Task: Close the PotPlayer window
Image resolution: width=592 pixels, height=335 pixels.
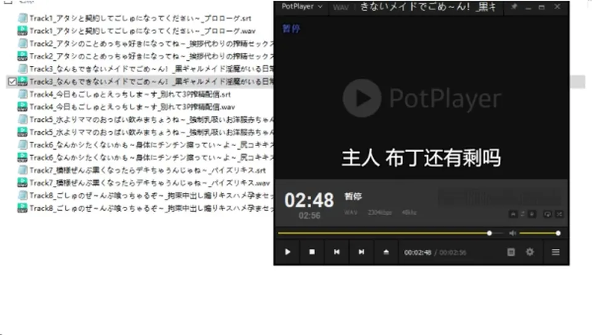Action: click(557, 7)
